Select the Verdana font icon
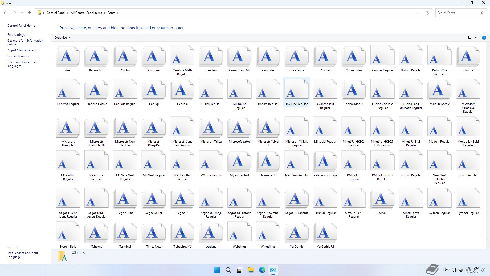The image size is (490, 276). (211, 232)
